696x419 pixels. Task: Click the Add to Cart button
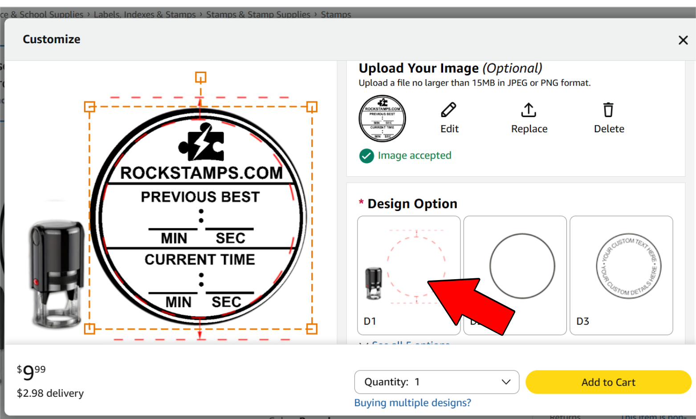(x=608, y=382)
